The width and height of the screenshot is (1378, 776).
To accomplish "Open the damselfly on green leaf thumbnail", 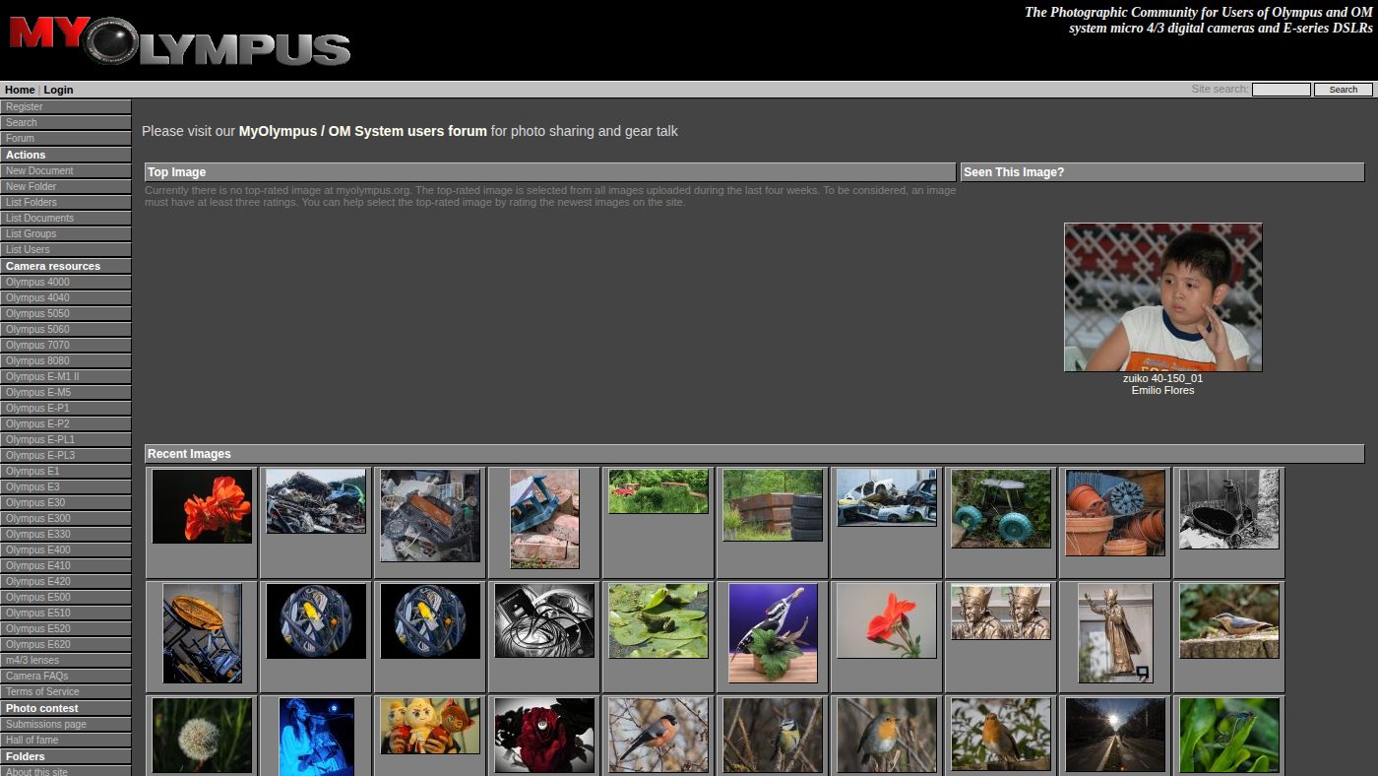I will tap(1229, 735).
